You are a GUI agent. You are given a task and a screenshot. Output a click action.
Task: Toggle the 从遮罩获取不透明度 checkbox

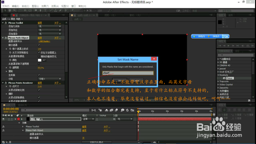click(39, 64)
